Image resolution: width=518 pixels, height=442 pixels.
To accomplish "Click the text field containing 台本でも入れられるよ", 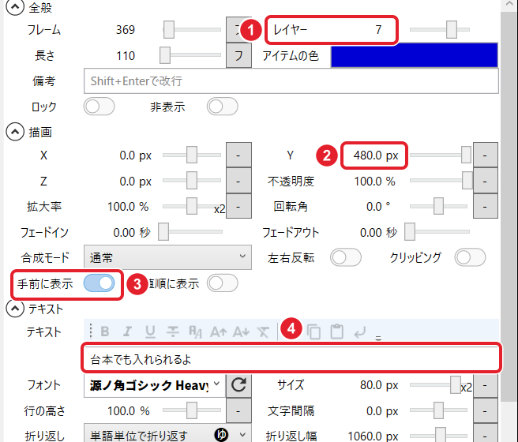I will point(291,359).
